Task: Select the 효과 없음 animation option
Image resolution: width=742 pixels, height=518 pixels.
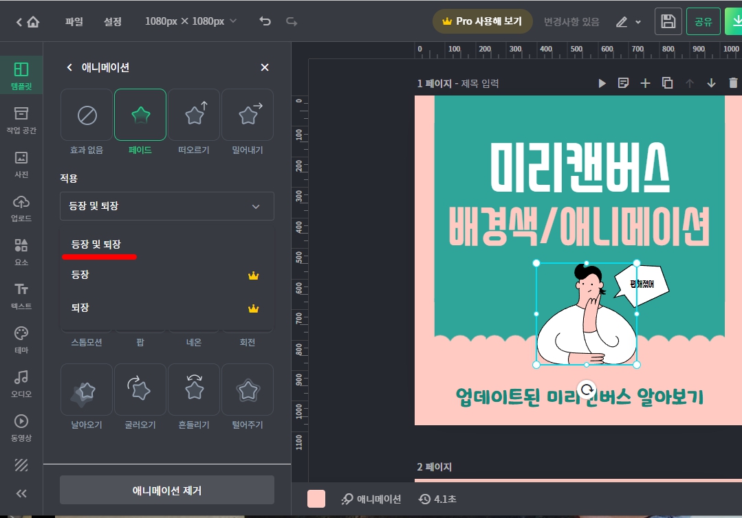Action: tap(86, 115)
